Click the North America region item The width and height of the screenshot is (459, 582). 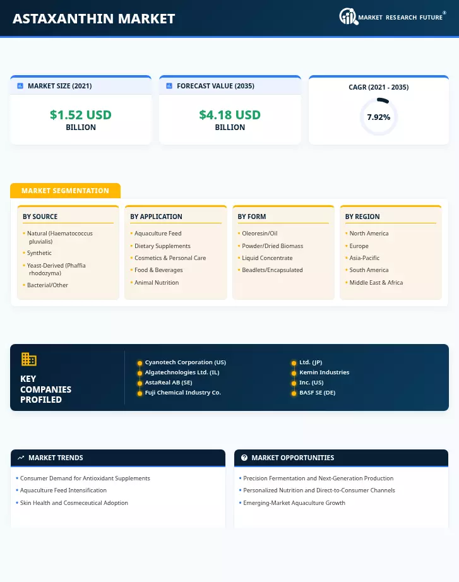pyautogui.click(x=369, y=233)
